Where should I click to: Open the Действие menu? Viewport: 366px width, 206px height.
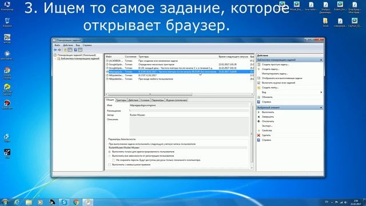click(68, 45)
